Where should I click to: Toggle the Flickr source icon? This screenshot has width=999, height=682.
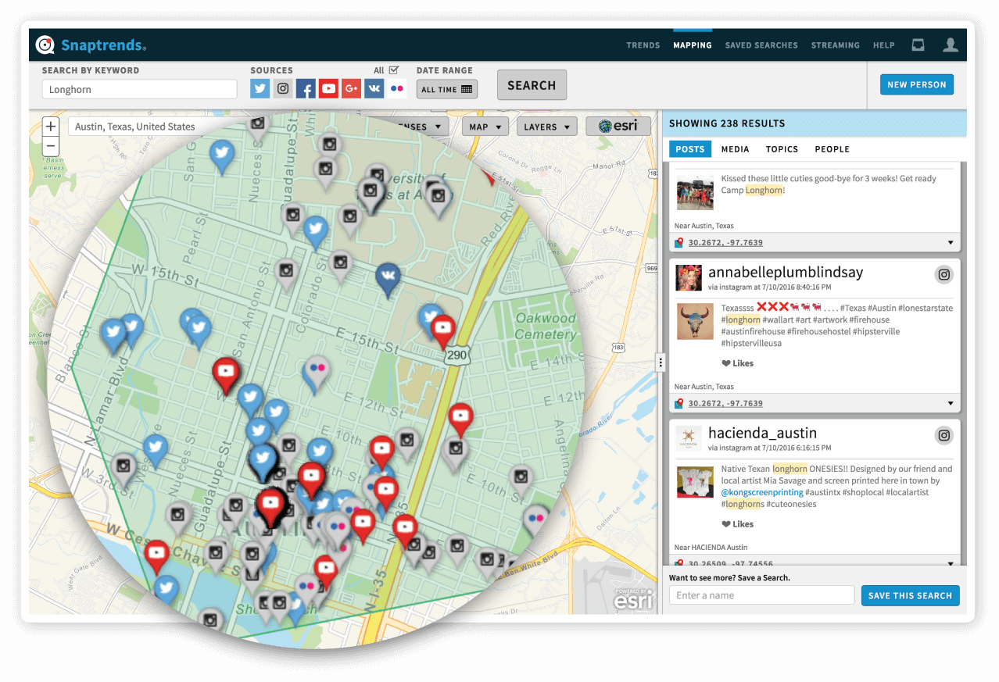coord(396,88)
